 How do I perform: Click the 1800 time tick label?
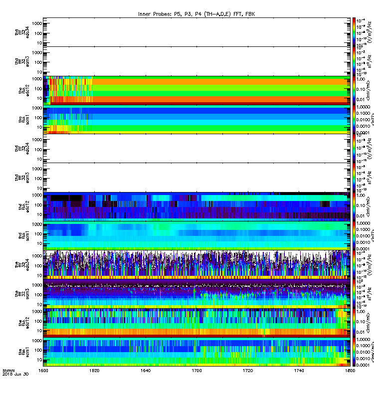(350, 371)
